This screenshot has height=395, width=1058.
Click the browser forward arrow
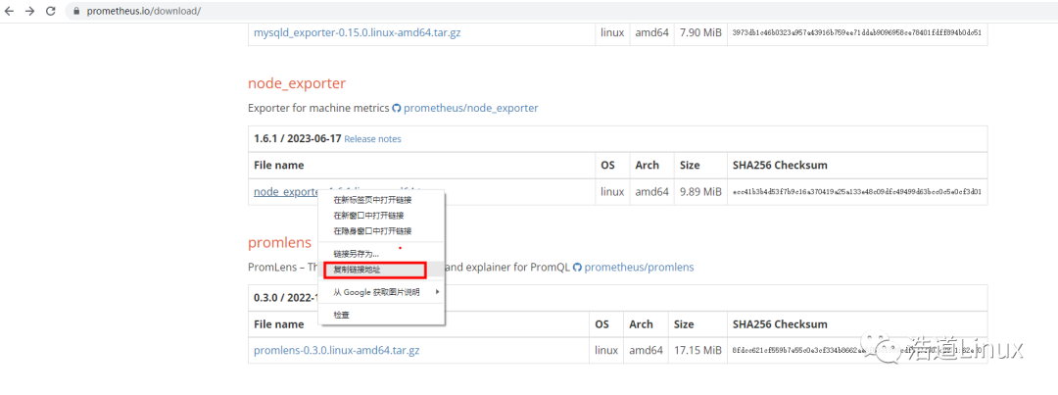pyautogui.click(x=29, y=12)
